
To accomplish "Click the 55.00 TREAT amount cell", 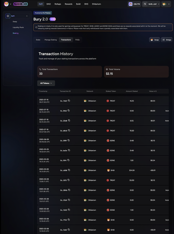I will [x=132, y=180].
